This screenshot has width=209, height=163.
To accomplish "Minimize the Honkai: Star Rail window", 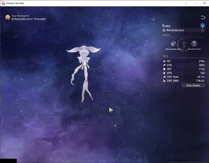I will coord(186,3).
